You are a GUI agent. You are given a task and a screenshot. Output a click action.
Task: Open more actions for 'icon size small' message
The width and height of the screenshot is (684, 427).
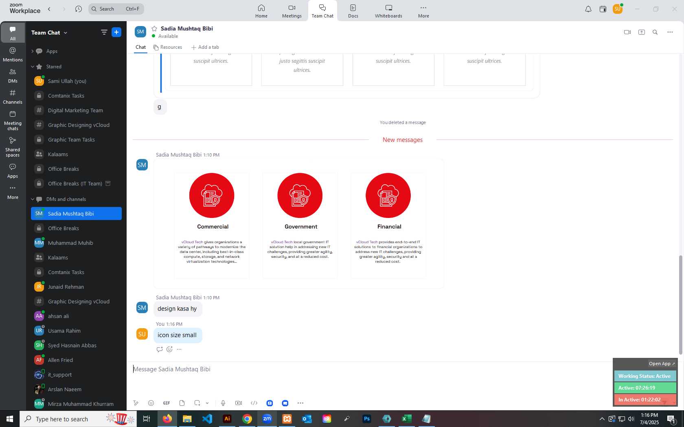click(x=179, y=349)
